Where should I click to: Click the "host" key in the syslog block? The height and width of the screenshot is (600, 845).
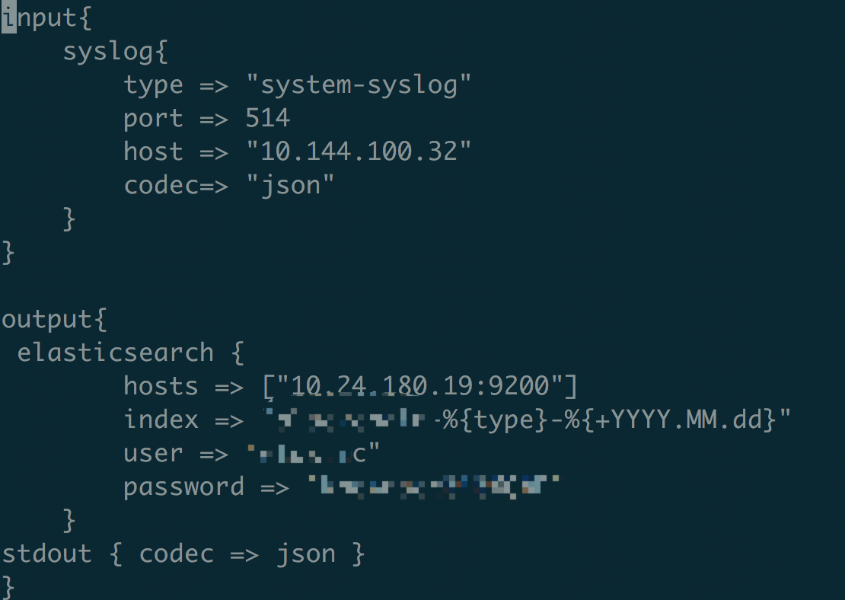(153, 152)
